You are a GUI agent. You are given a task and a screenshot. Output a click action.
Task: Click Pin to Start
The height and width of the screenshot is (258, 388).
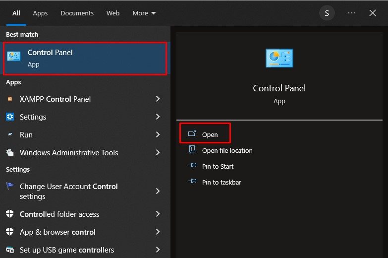(x=218, y=167)
